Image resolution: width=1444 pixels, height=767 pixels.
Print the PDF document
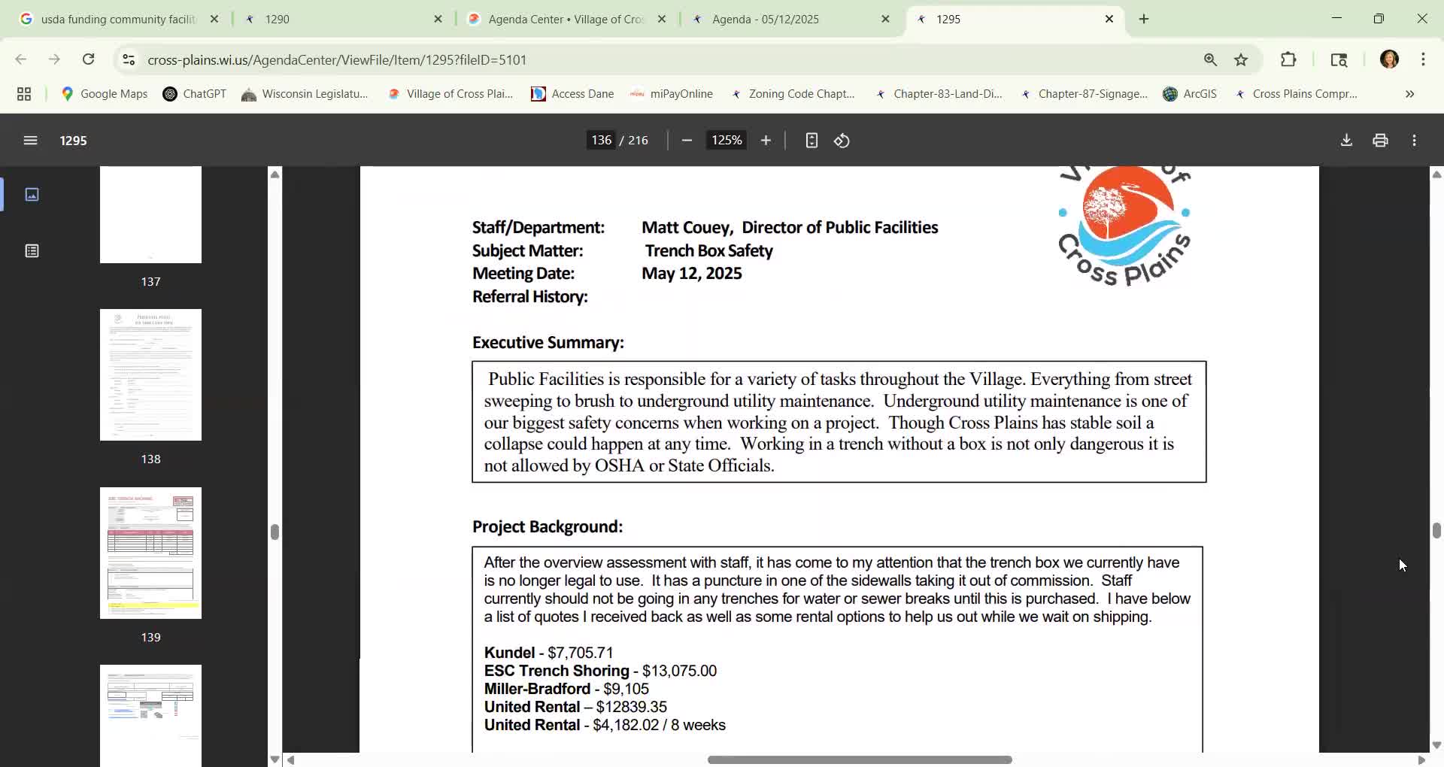coord(1380,141)
